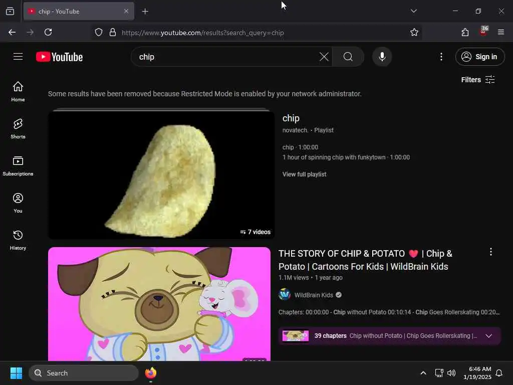
Task: Open Subscriptions in sidebar
Action: tap(18, 166)
